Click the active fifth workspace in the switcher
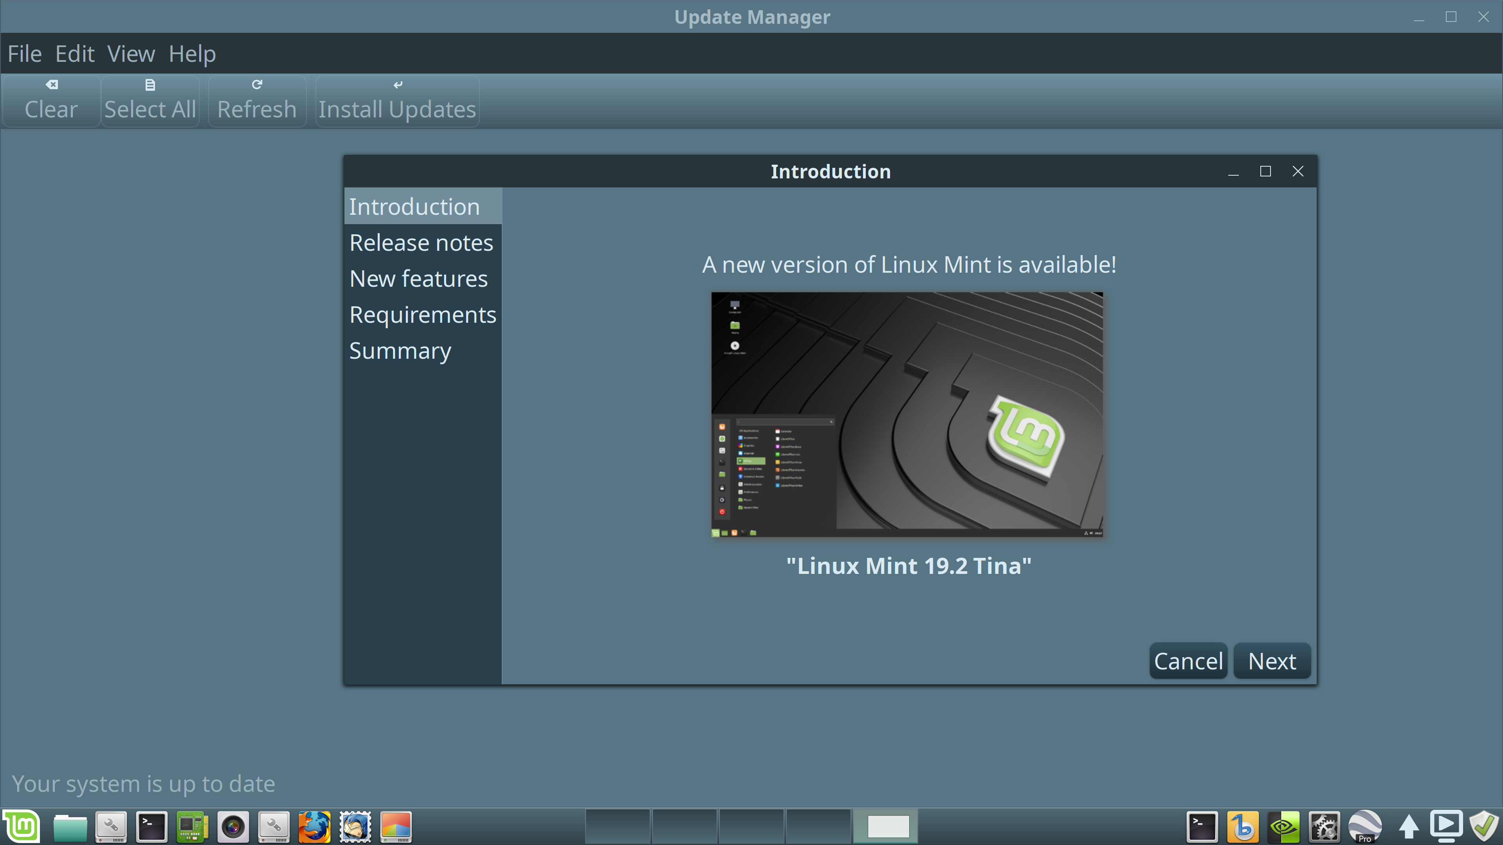This screenshot has width=1503, height=845. tap(885, 826)
